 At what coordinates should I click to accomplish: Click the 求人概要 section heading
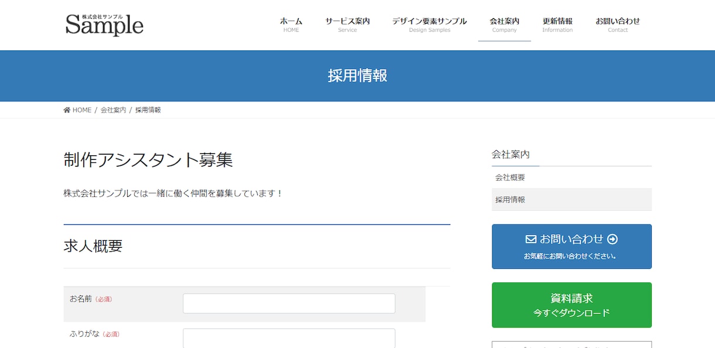(x=93, y=246)
